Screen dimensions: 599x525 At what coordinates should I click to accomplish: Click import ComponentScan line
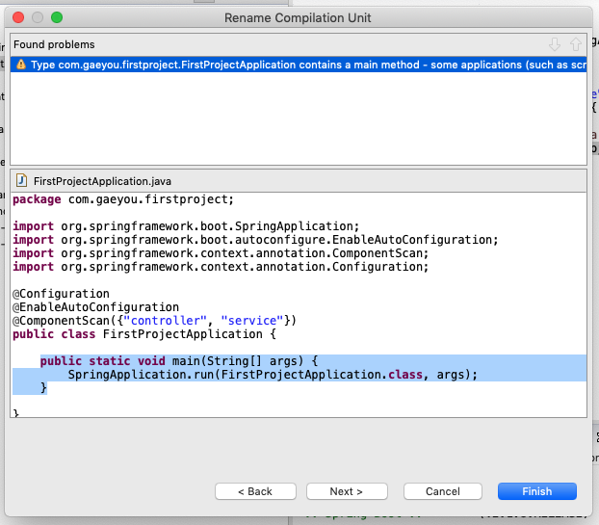click(x=221, y=253)
